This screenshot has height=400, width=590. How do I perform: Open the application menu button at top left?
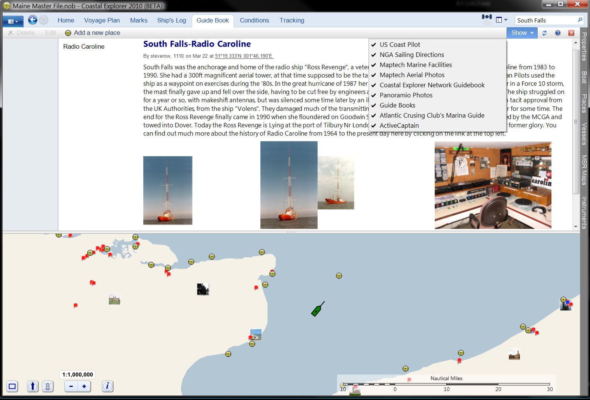click(x=13, y=21)
